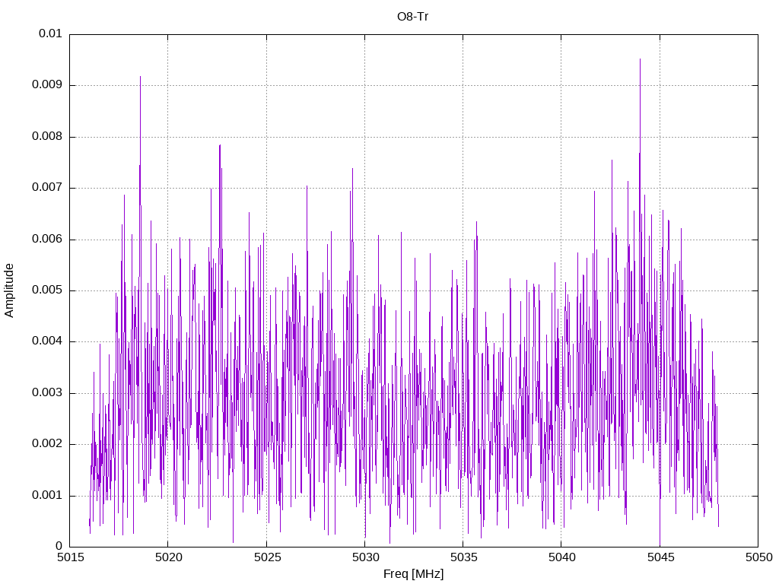
Task: Click the x-axis label Freq [MHz]
Action: tap(413, 573)
